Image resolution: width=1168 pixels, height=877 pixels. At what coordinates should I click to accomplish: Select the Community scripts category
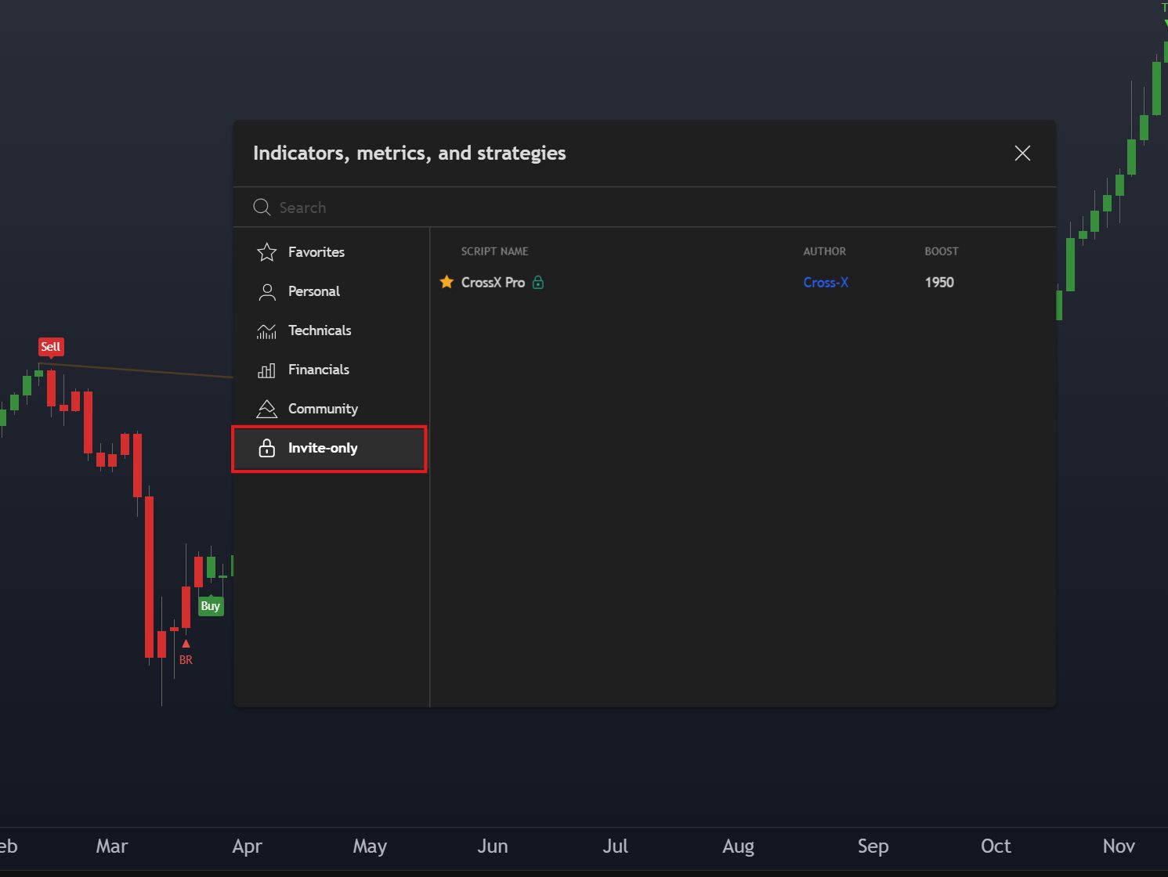click(323, 409)
